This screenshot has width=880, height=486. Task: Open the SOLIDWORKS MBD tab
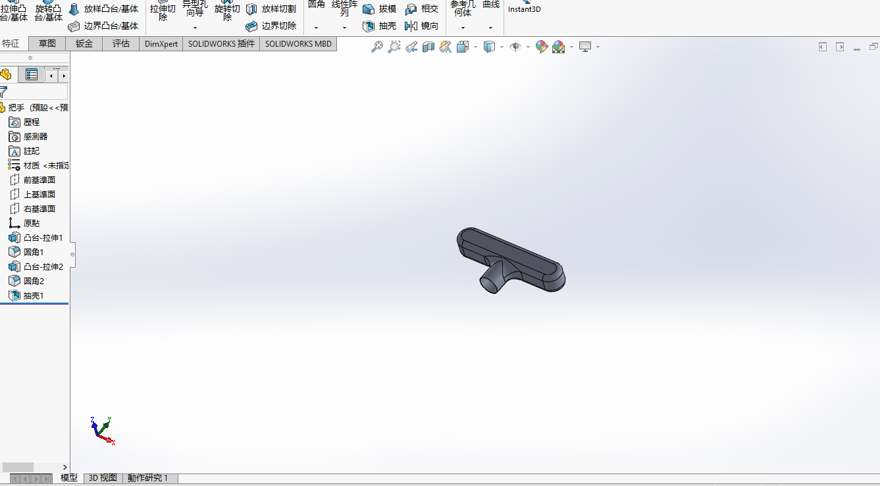(x=298, y=43)
